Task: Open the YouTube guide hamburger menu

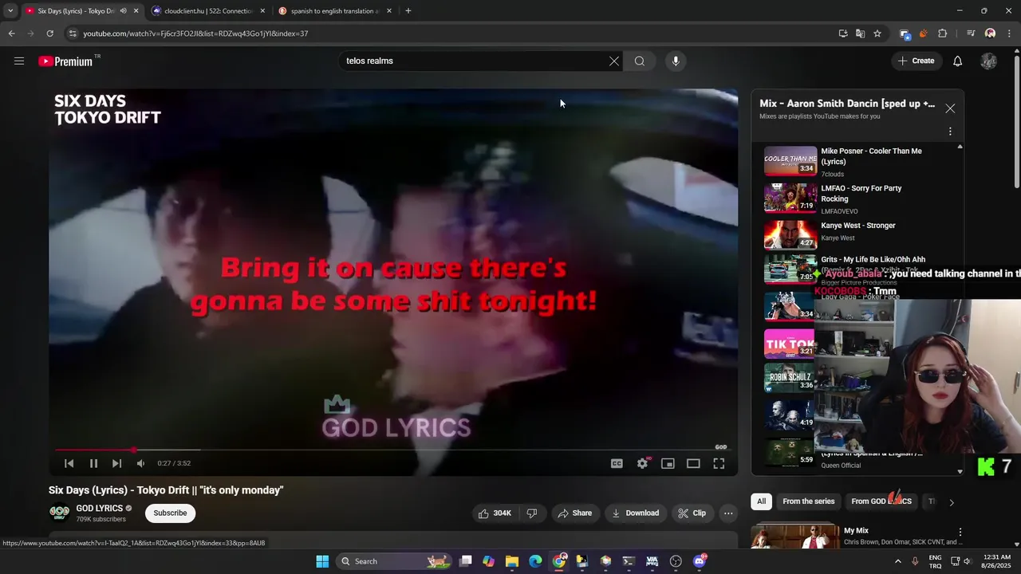Action: pyautogui.click(x=19, y=61)
